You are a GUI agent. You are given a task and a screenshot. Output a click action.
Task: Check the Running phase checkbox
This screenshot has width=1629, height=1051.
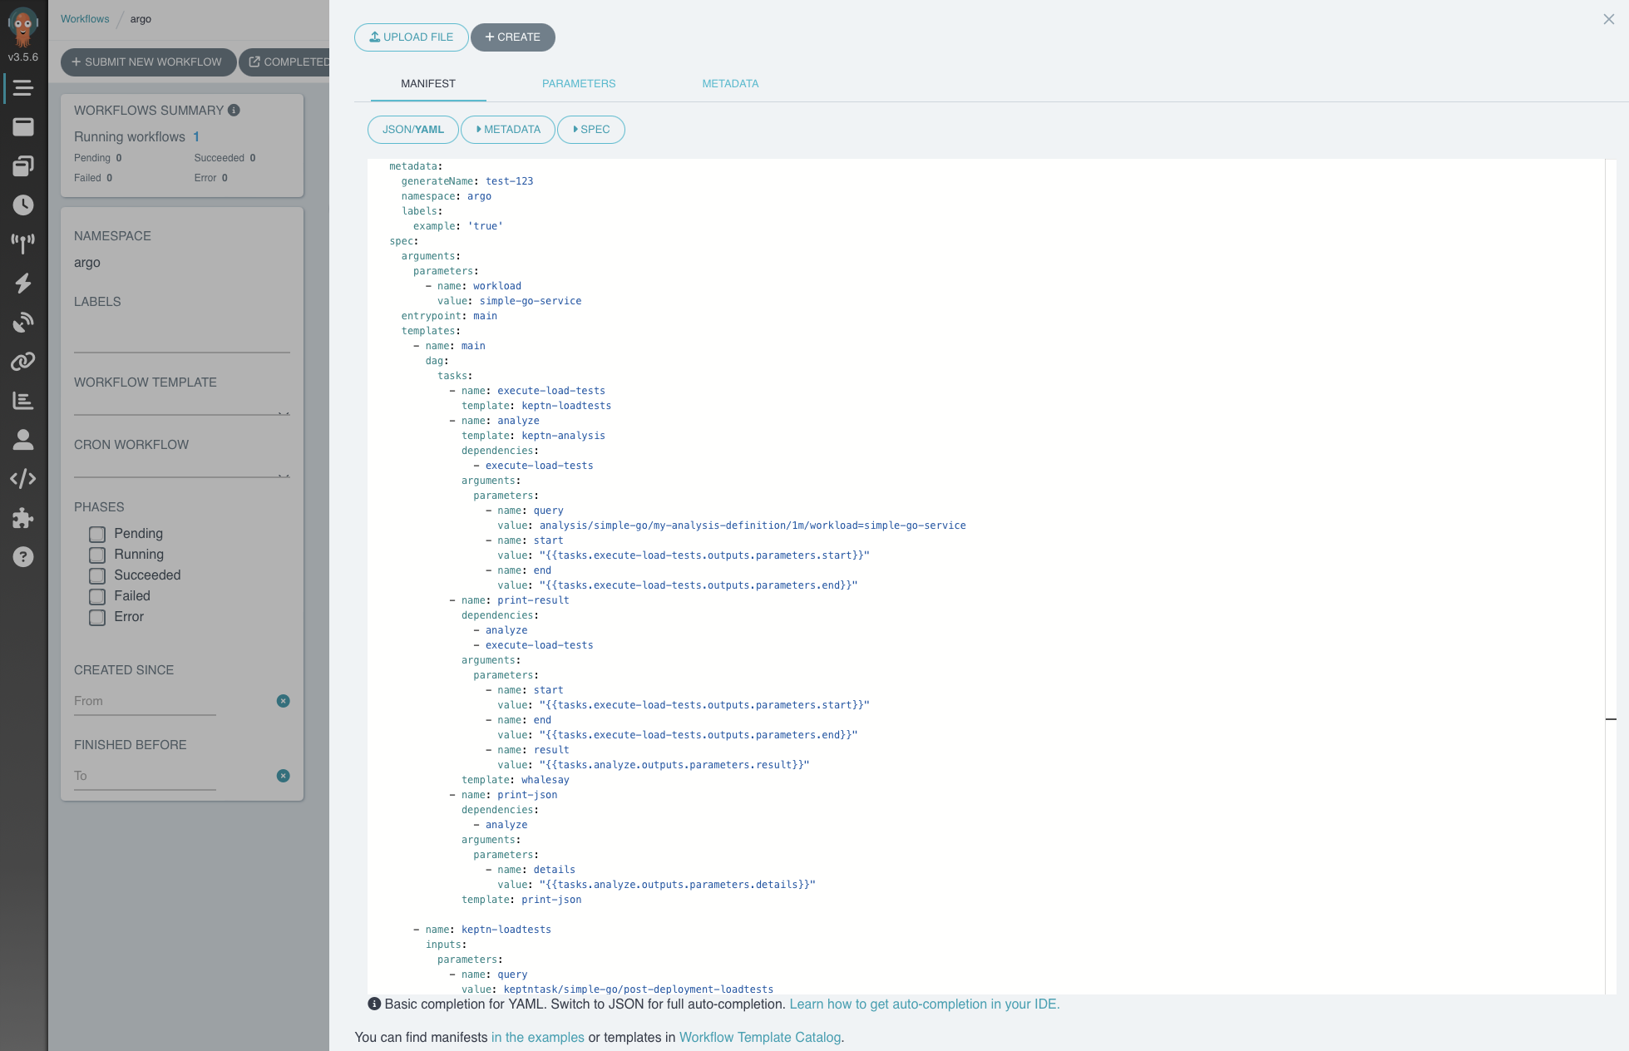pos(97,554)
